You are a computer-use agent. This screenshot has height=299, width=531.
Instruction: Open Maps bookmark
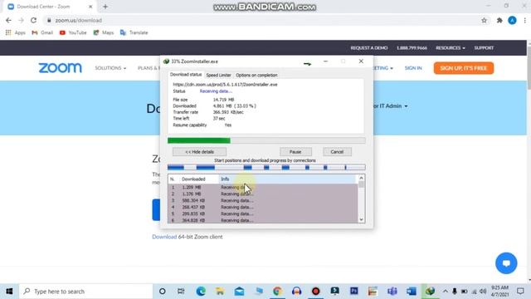tap(104, 32)
